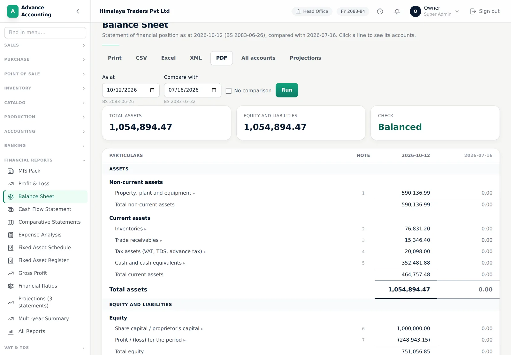Image resolution: width=511 pixels, height=355 pixels.
Task: Click the Multi-year Summary trend icon
Action: point(11,319)
